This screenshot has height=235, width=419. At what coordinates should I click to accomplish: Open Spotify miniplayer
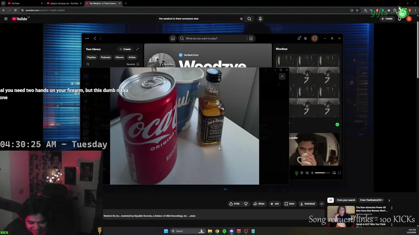click(334, 173)
